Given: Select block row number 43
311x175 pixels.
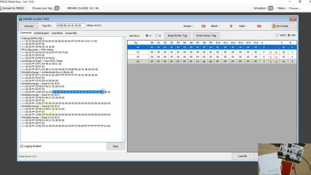Looking at the screenshot, I should point(138,62).
